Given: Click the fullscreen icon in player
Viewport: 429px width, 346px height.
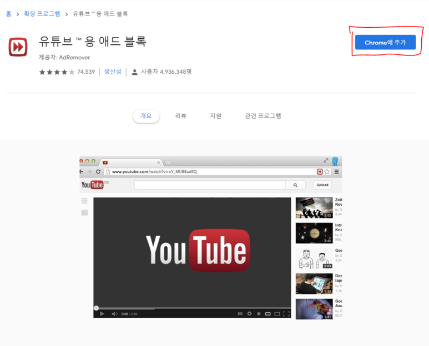Looking at the screenshot, I should 286,314.
